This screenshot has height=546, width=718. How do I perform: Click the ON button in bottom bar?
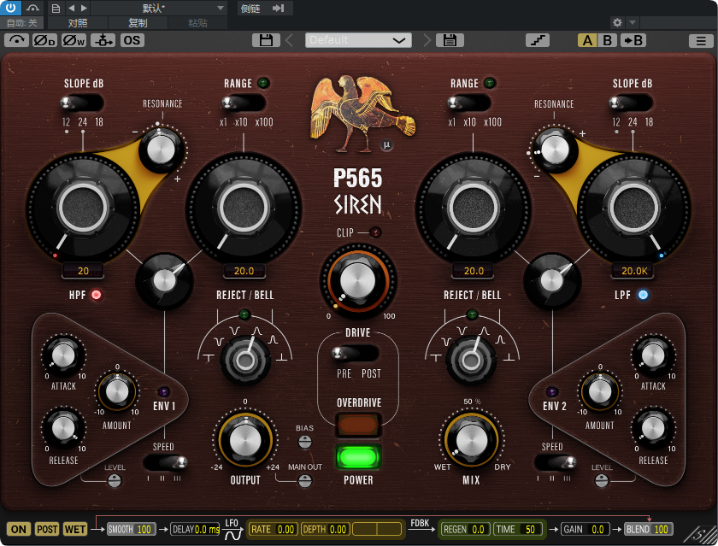[x=18, y=530]
